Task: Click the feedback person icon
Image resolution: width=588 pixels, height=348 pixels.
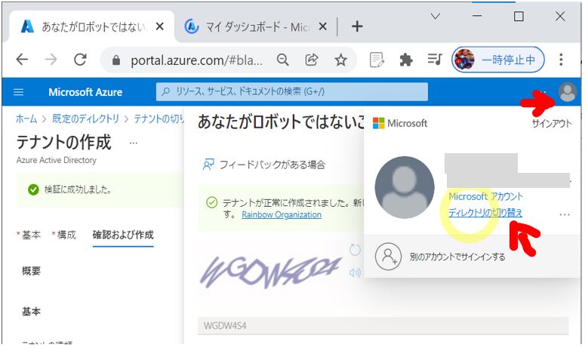Action: point(208,165)
